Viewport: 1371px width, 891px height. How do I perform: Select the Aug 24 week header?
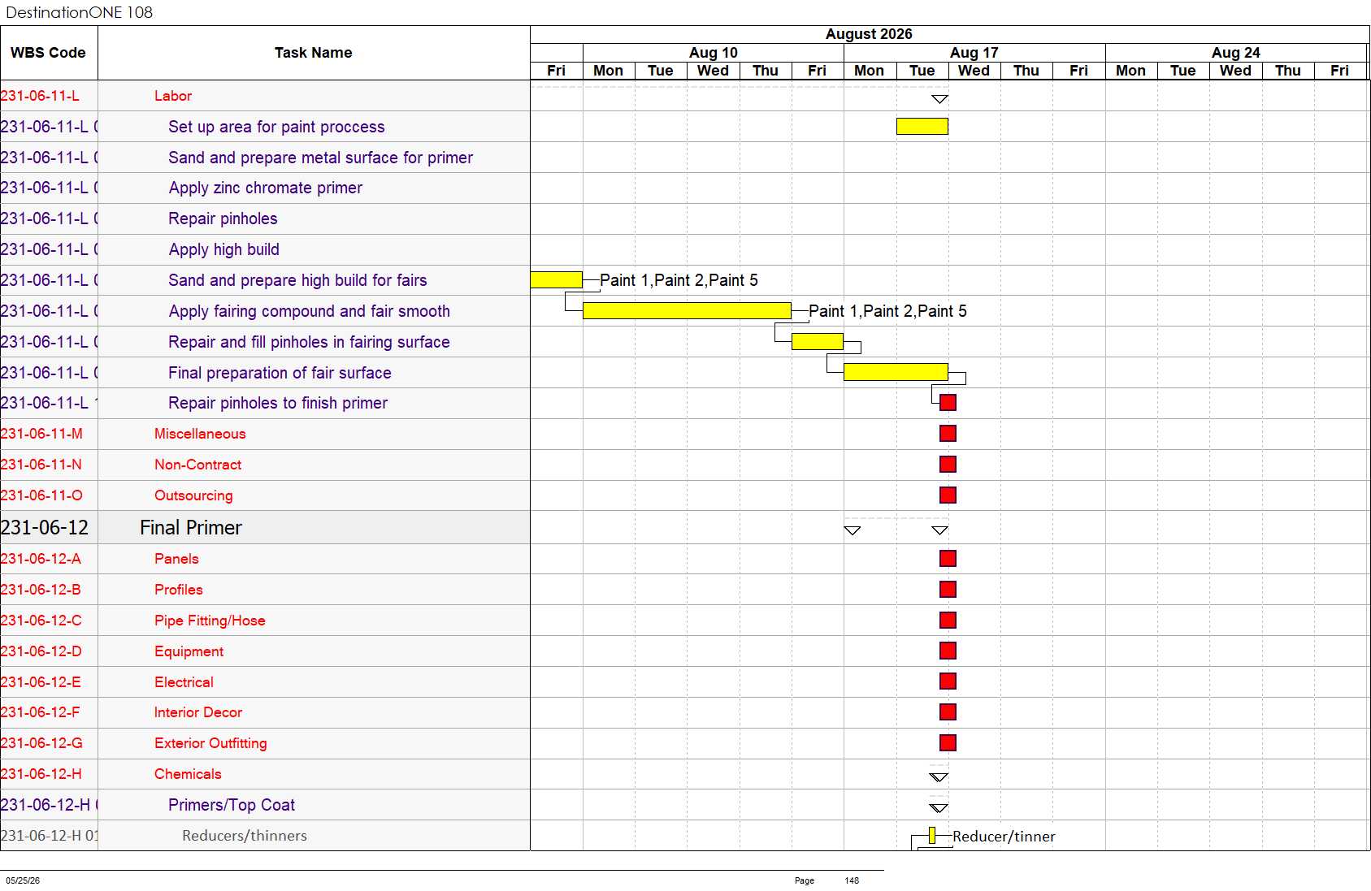click(x=1235, y=53)
